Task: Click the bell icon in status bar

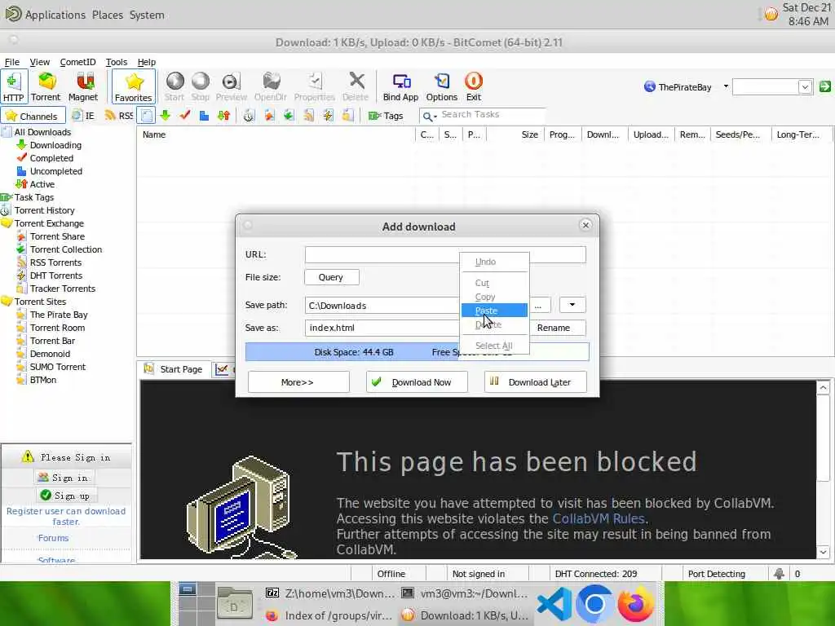Action: pyautogui.click(x=779, y=573)
